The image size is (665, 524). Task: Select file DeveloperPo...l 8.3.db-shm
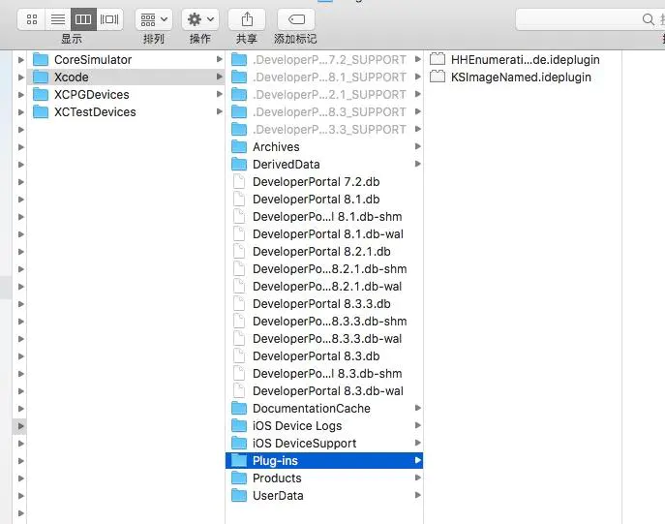click(324, 373)
